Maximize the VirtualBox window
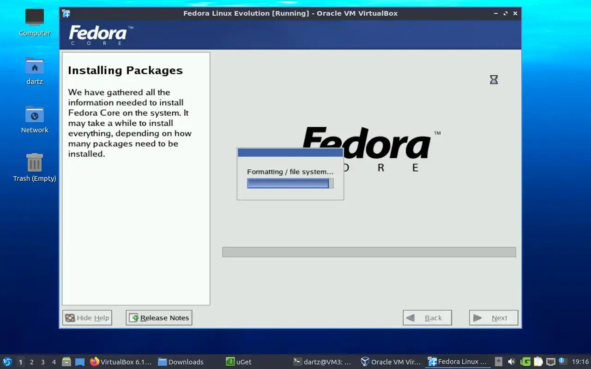Screen dimensions: 591x369 [x=506, y=13]
